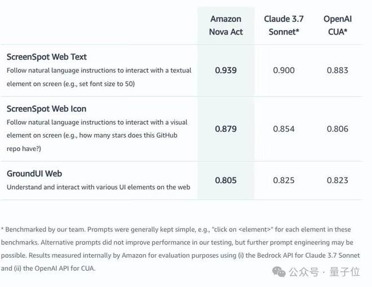Click the WeChat logo in the watermark
This screenshot has height=287, width=372.
(x=279, y=272)
